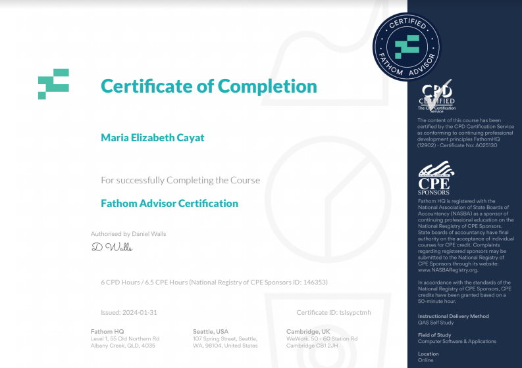Click '107 Spring Street, Seattle,' address line
Image resolution: width=522 pixels, height=368 pixels.
pyautogui.click(x=225, y=338)
